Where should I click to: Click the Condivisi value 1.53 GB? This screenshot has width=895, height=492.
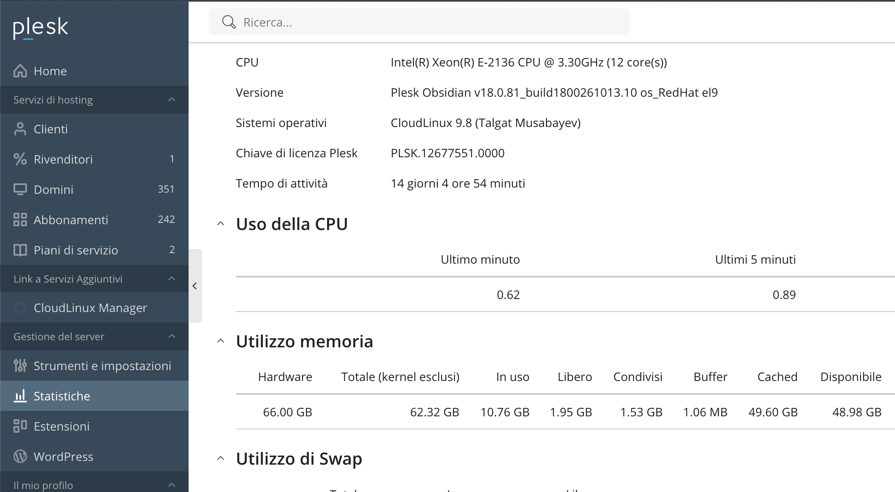coord(641,412)
